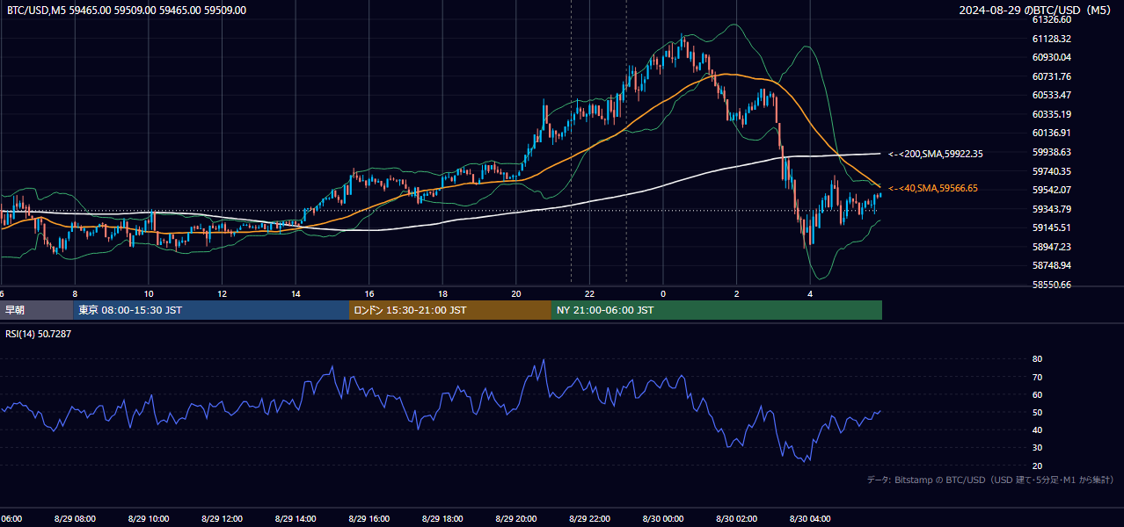
Task: Click the 東京 08:00-15:30 JST session bar
Action: pos(211,310)
